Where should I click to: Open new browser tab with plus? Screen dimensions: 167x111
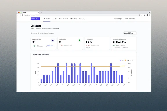(x=41, y=12)
